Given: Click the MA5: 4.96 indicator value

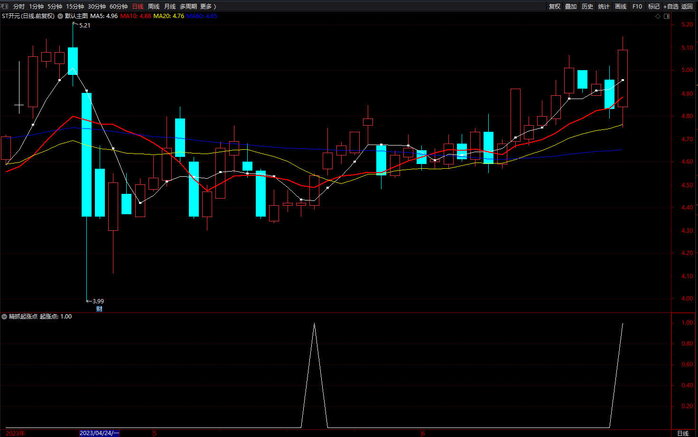Looking at the screenshot, I should 104,16.
